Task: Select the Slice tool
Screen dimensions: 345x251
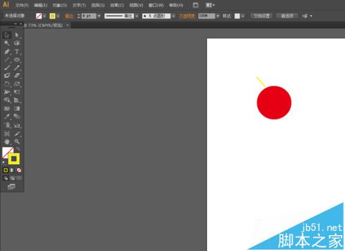Action: click(17, 134)
